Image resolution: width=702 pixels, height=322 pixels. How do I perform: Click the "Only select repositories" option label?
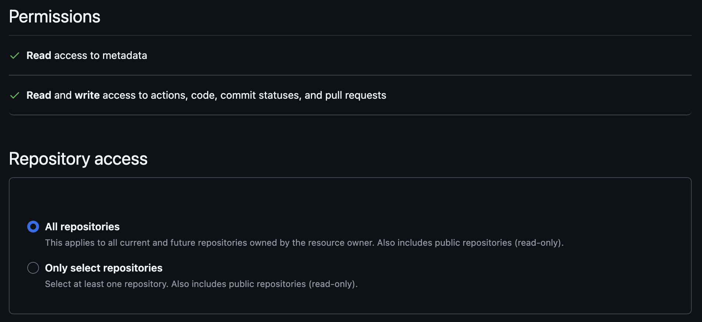[103, 268]
